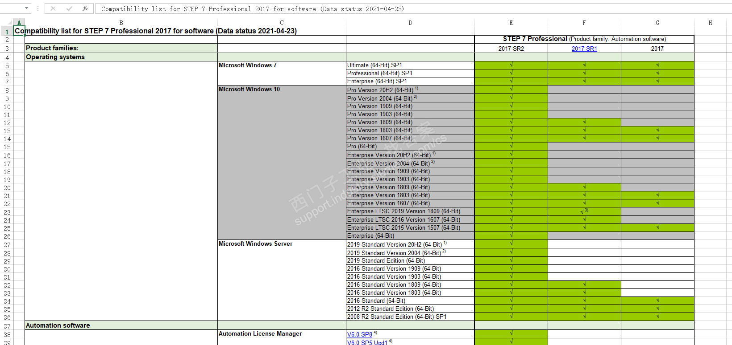
Task: Click '2016 Standard Version 1803 (64-Bit)' cell
Action: coord(410,292)
